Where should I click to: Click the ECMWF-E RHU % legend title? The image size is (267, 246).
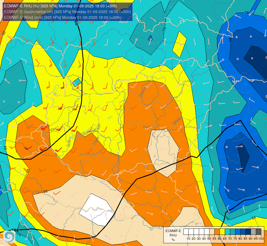pyautogui.click(x=173, y=235)
